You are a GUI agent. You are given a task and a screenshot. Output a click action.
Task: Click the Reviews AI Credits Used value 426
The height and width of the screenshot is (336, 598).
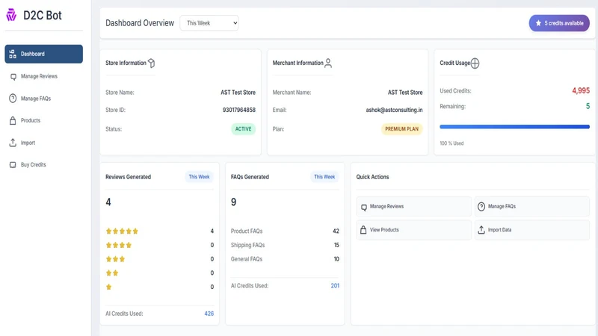pos(209,314)
